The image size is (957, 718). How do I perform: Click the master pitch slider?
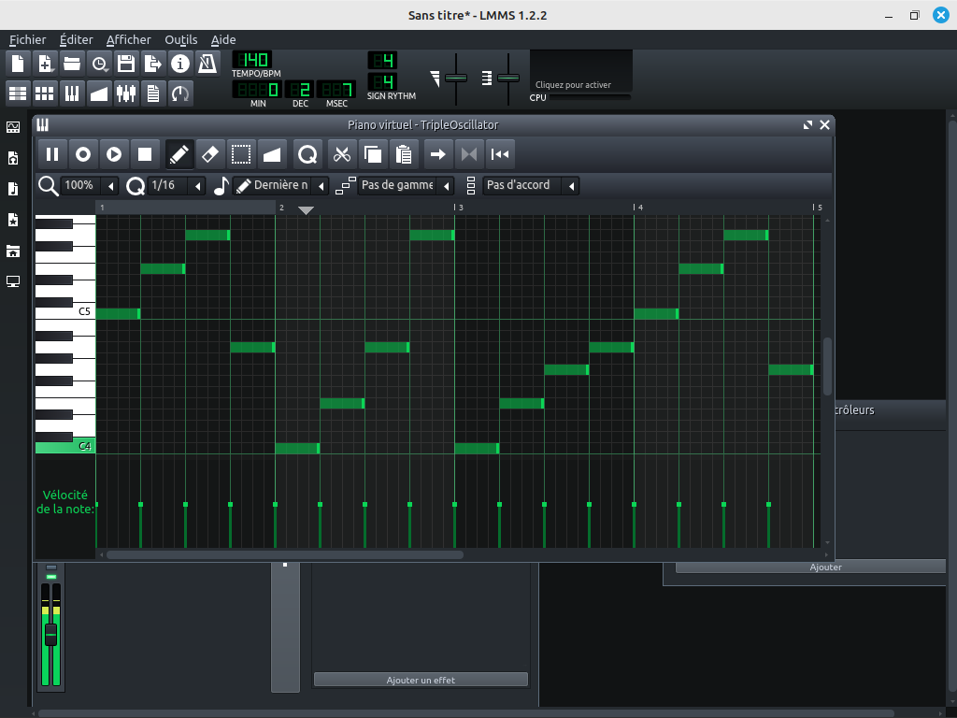pos(508,78)
